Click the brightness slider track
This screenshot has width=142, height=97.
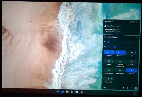tap(121, 47)
